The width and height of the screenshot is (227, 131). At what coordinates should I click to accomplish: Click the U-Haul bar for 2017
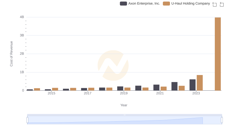91,89
